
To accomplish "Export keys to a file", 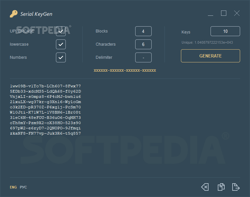I will click(236, 187).
